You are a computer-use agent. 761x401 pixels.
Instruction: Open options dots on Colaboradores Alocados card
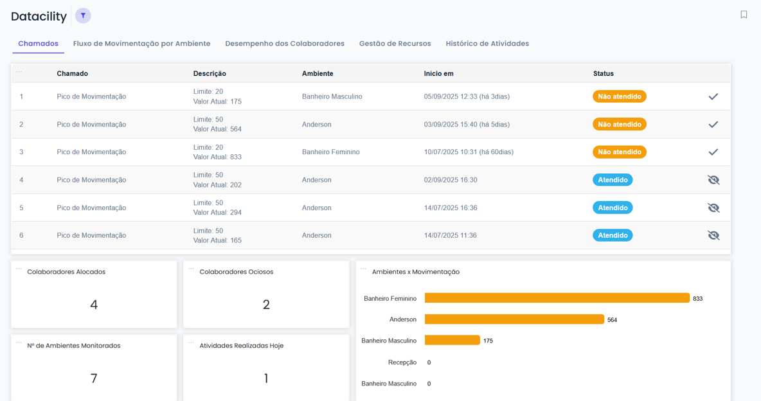coord(19,269)
